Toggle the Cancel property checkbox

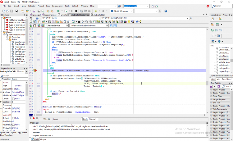pos(13,99)
